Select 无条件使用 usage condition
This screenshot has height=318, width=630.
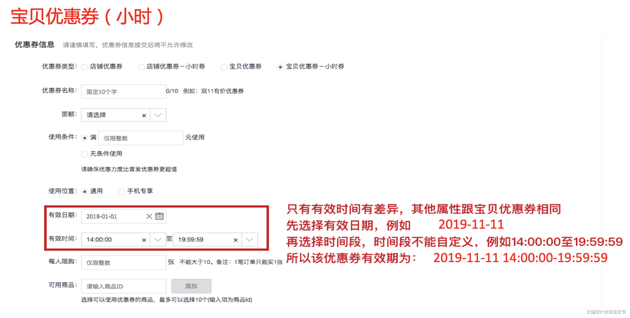[x=85, y=154]
